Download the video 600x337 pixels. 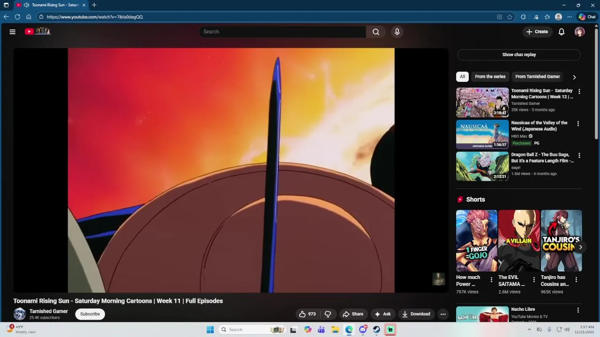(x=416, y=314)
